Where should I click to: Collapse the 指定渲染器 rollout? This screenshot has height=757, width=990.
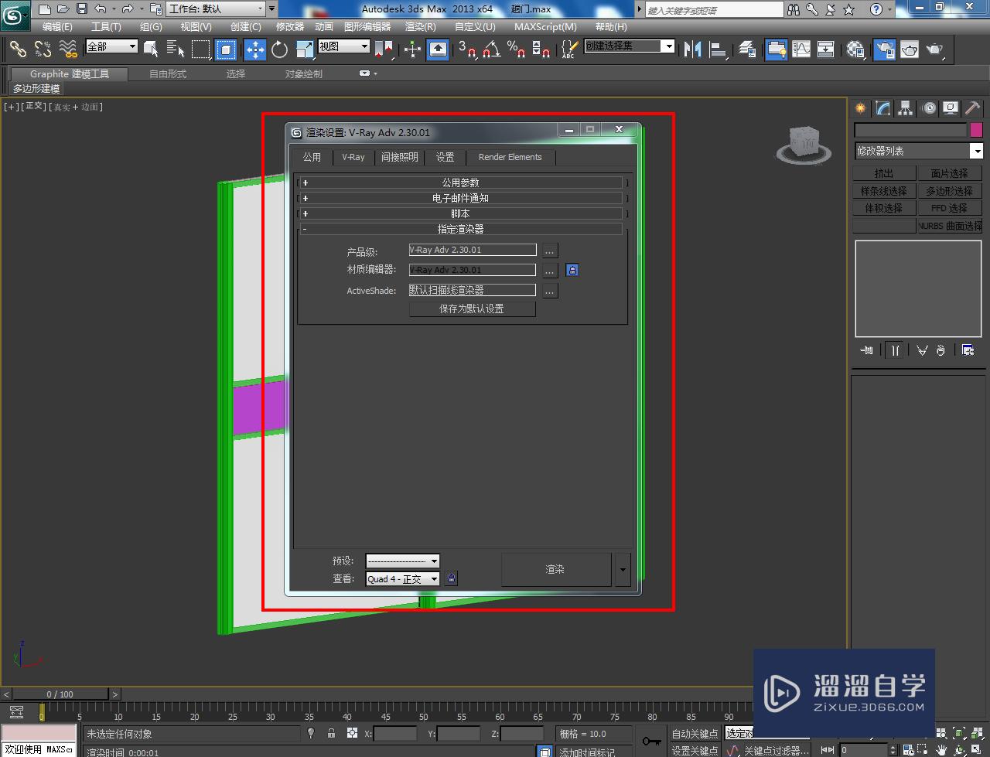tap(460, 229)
